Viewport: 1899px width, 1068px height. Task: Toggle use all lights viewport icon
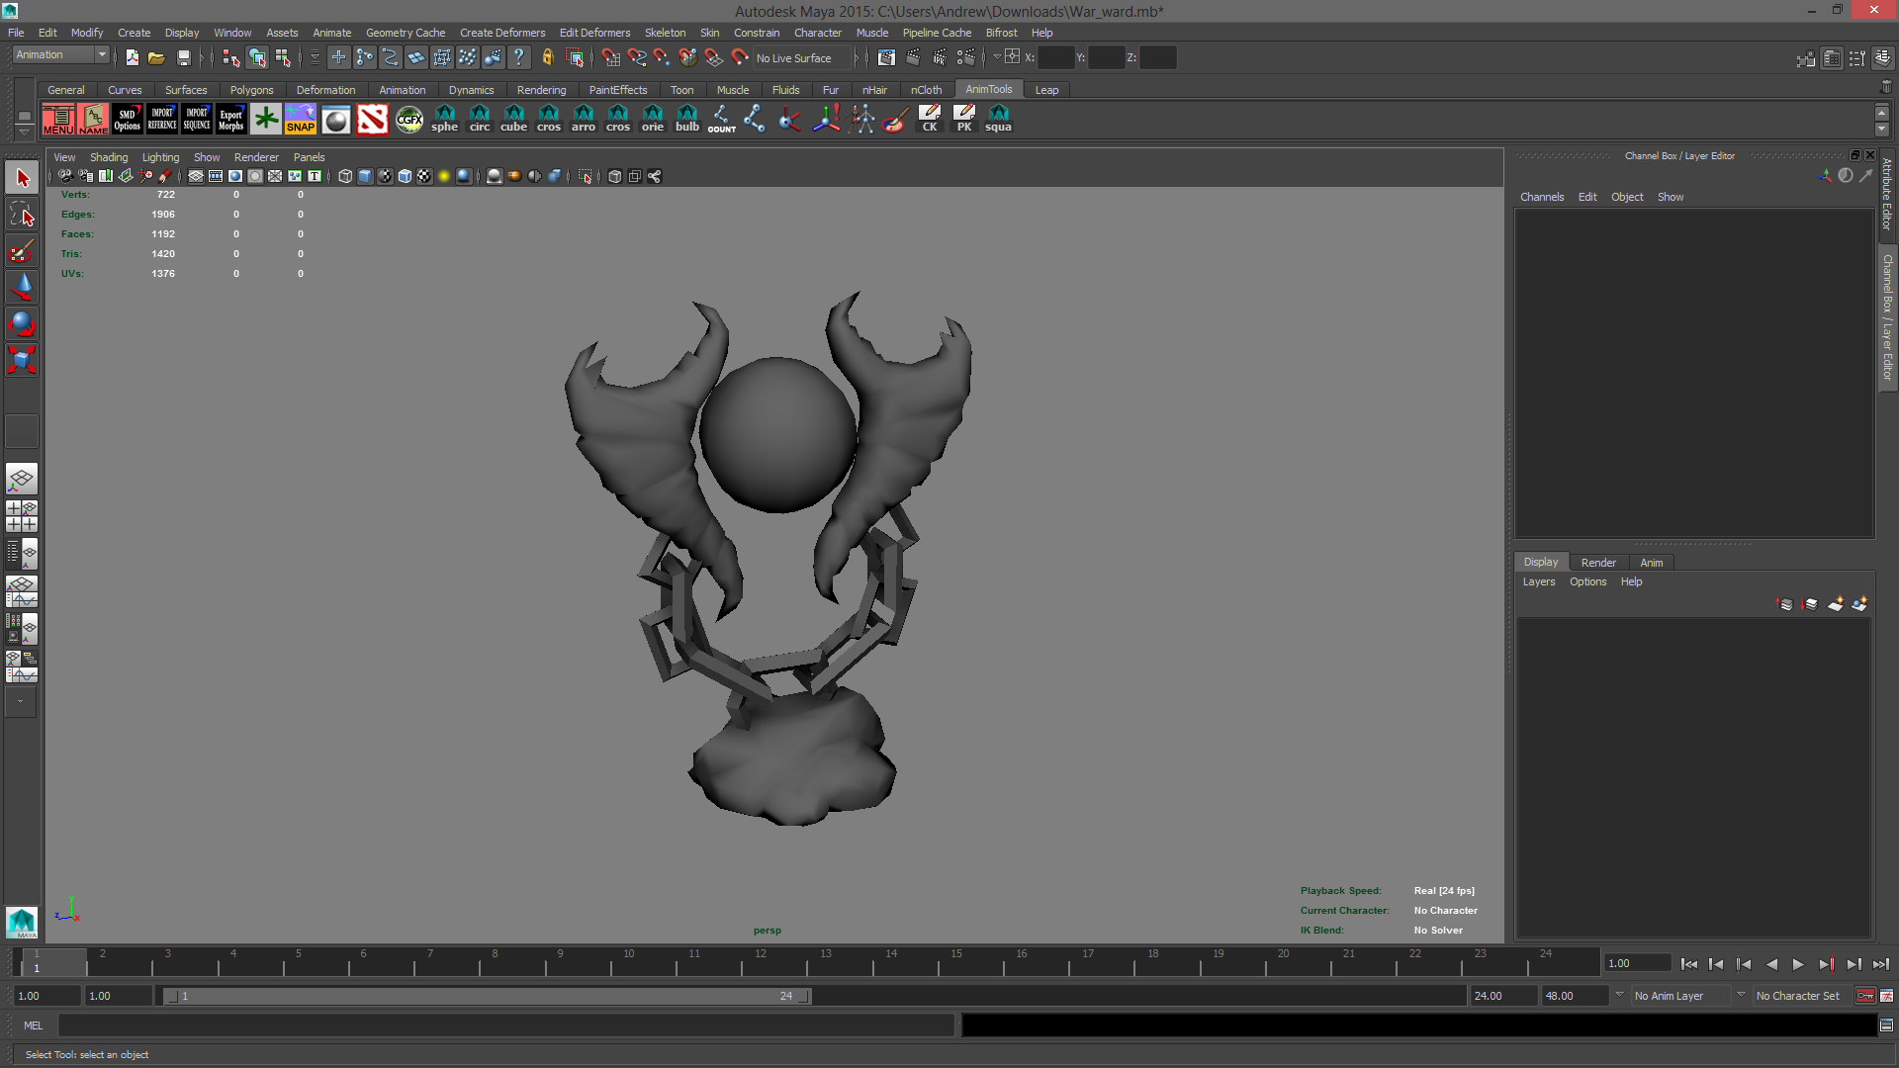click(444, 176)
